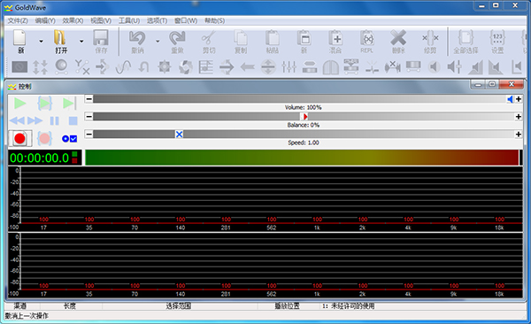Click the fade in speaker ramp icon
Screen dimensions: 531x324
click(x=475, y=66)
